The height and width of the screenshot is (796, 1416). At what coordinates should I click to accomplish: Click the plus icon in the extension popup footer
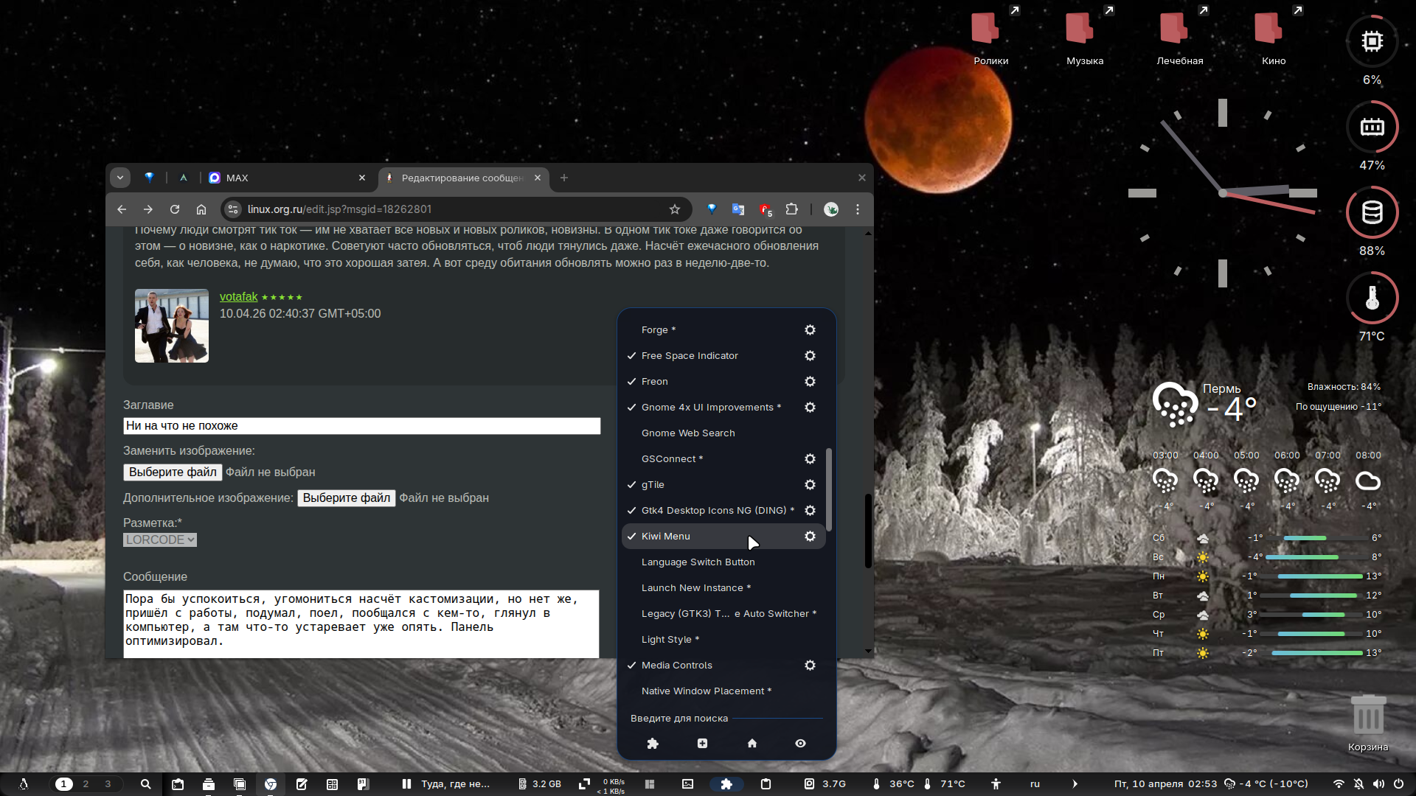click(x=702, y=743)
